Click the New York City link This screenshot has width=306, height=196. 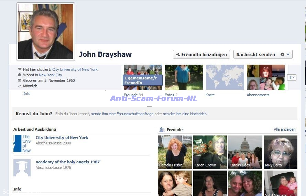tap(50, 75)
